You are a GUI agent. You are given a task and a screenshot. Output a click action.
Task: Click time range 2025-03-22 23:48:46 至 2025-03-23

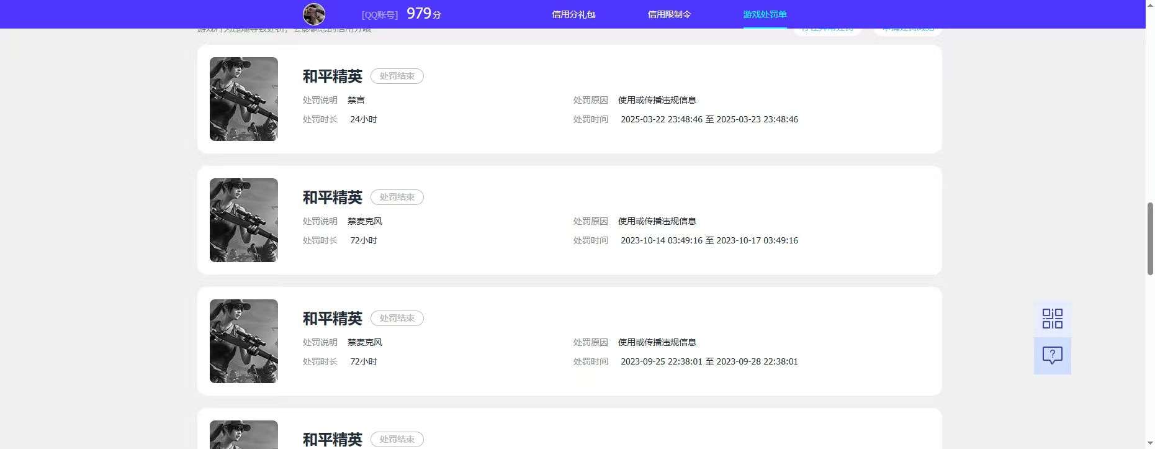click(x=709, y=119)
